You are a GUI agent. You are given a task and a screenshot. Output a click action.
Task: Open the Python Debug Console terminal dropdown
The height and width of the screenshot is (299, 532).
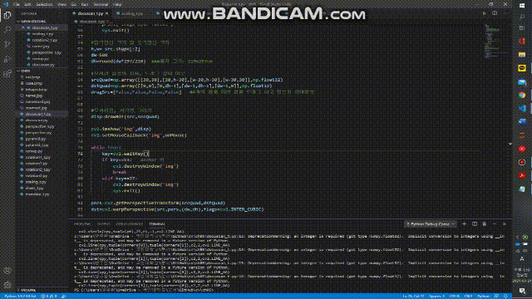click(x=431, y=224)
